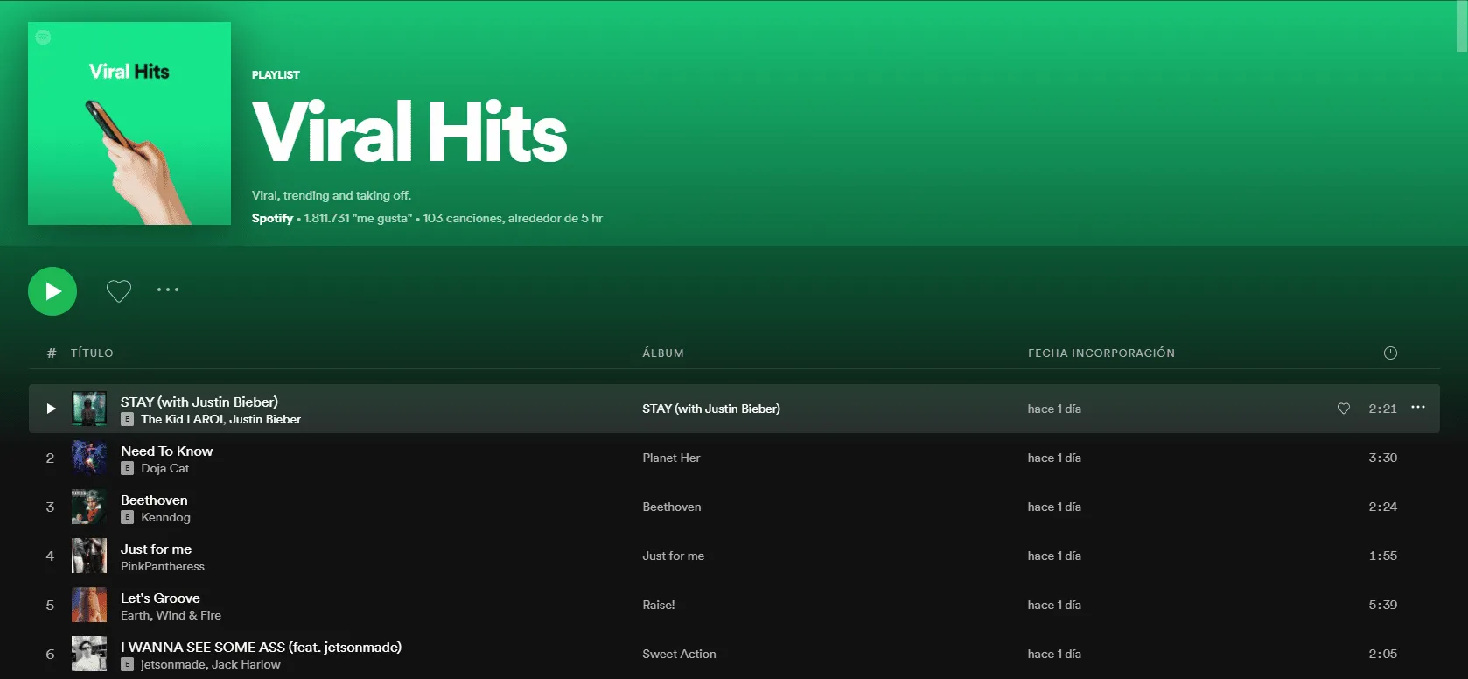Click the ÁLBUM column header
Image resolution: width=1468 pixels, height=679 pixels.
(x=663, y=353)
